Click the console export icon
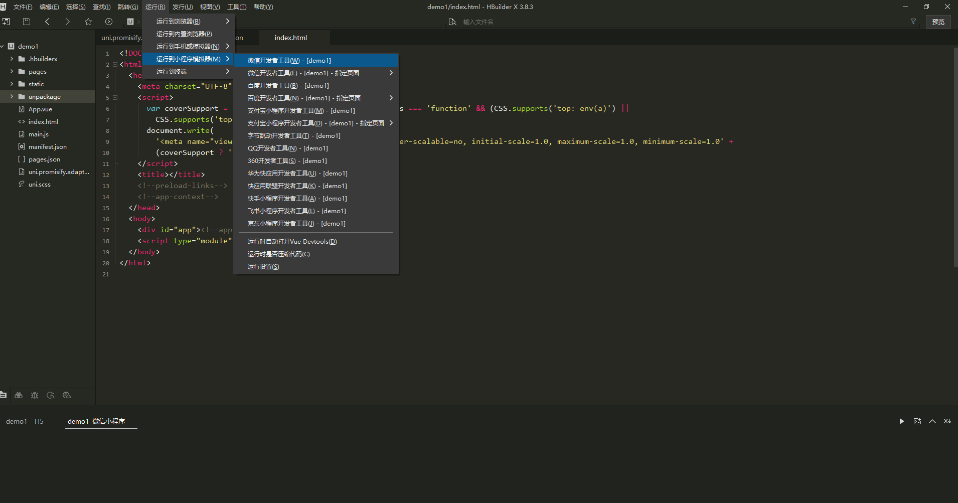 coord(917,421)
